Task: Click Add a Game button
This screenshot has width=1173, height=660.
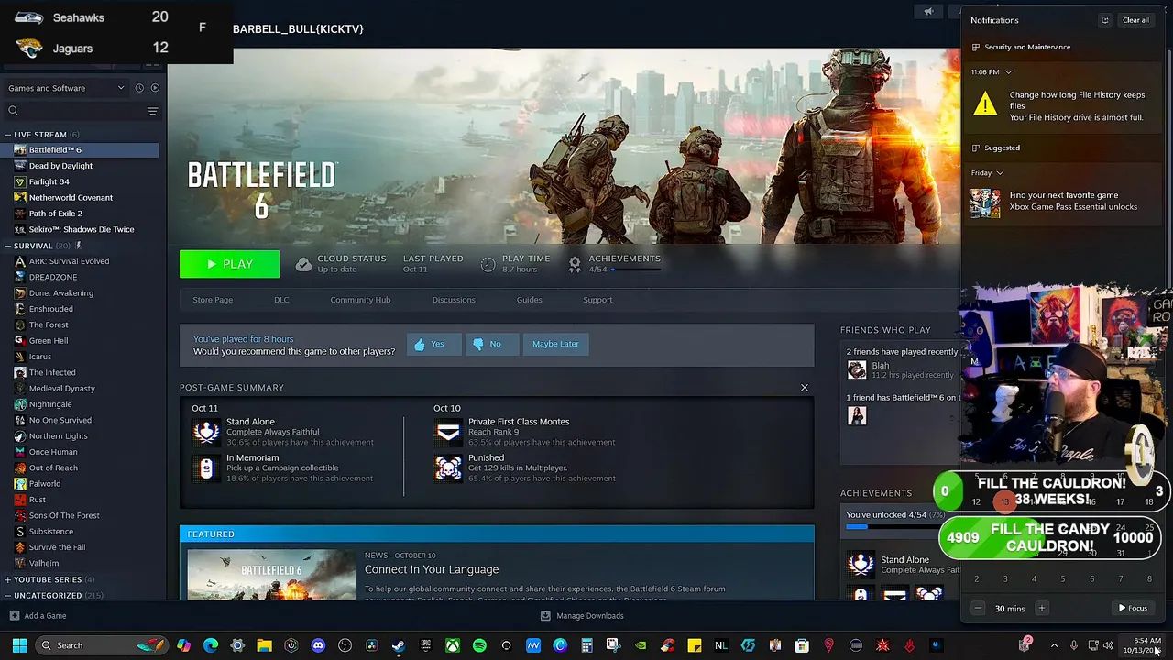Action: [38, 616]
